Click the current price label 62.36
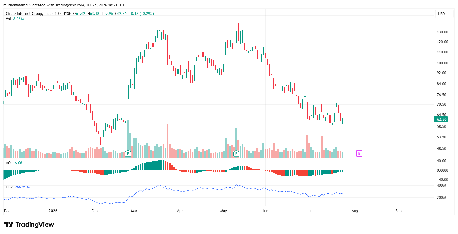Screen dimensions: 458x234 point(441,119)
